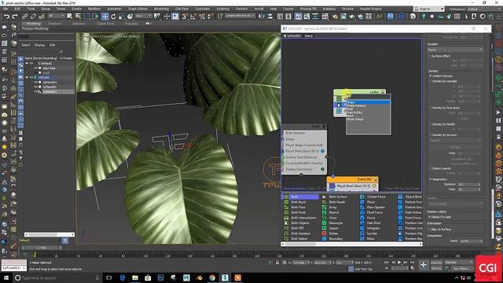Open the Create Selection Set dropdown
Image resolution: width=503 pixels, height=283 pixels.
point(240,16)
